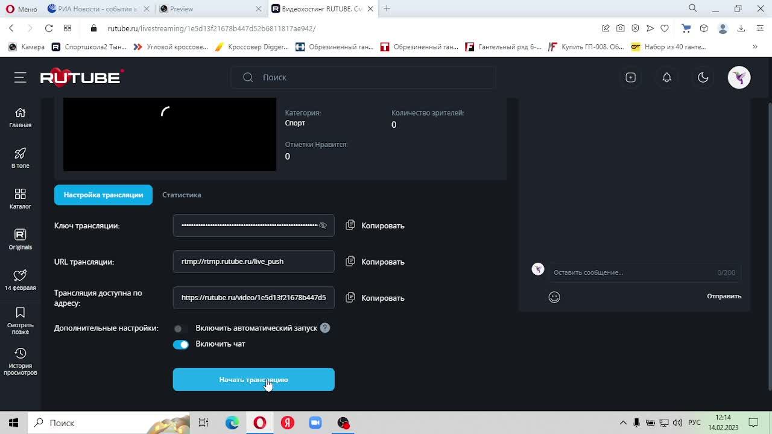Open История просмотров viewing history
Viewport: 772px width, 434px height.
pyautogui.click(x=20, y=362)
